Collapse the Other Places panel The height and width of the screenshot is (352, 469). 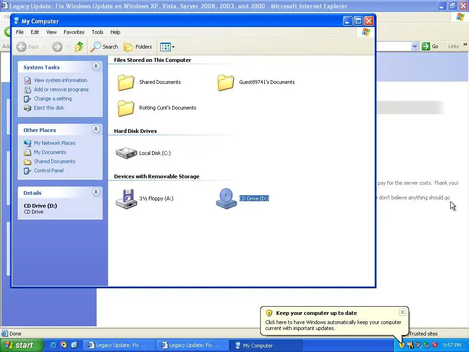96,129
